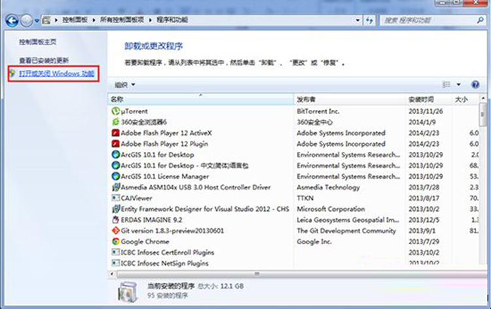
Task: Click the installed programs icon in details pane
Action: [x=128, y=292]
